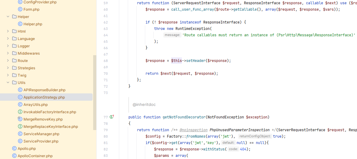Viewport: 357px width, 159px height.
Task: Open MergeReplaceKeyInterface.php file
Action: (51, 126)
